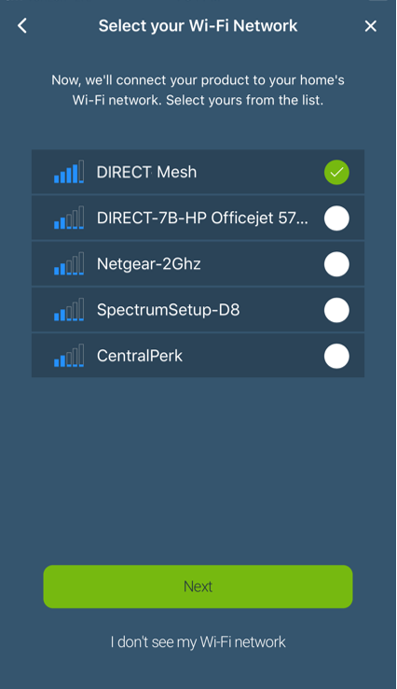Image resolution: width=397 pixels, height=689 pixels.
Task: Continue with the green Next button
Action: click(x=198, y=586)
